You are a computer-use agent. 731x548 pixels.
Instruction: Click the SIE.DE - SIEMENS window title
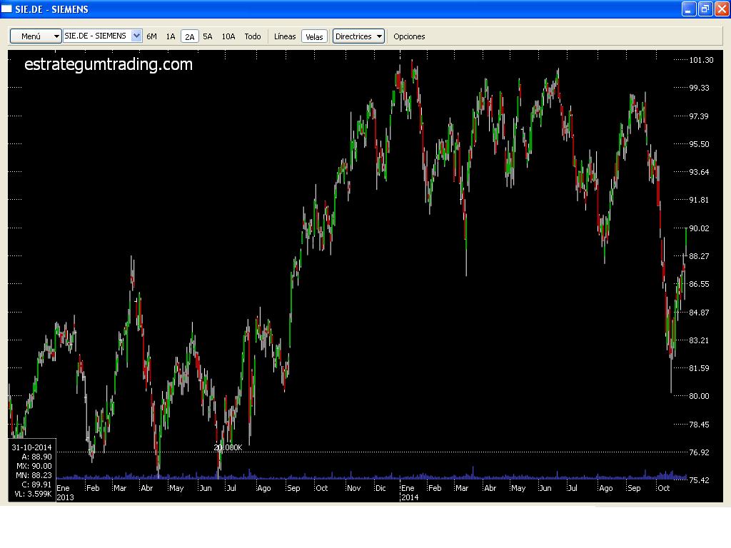click(x=51, y=9)
